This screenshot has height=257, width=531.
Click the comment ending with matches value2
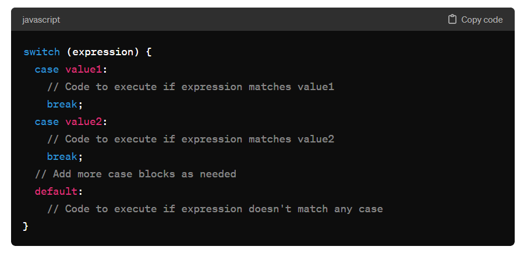point(190,139)
